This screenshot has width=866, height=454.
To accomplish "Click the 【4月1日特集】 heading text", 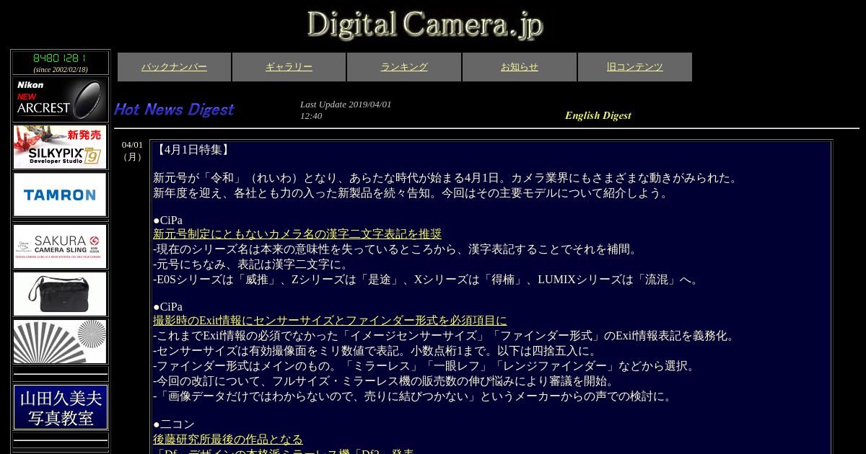I will (193, 150).
